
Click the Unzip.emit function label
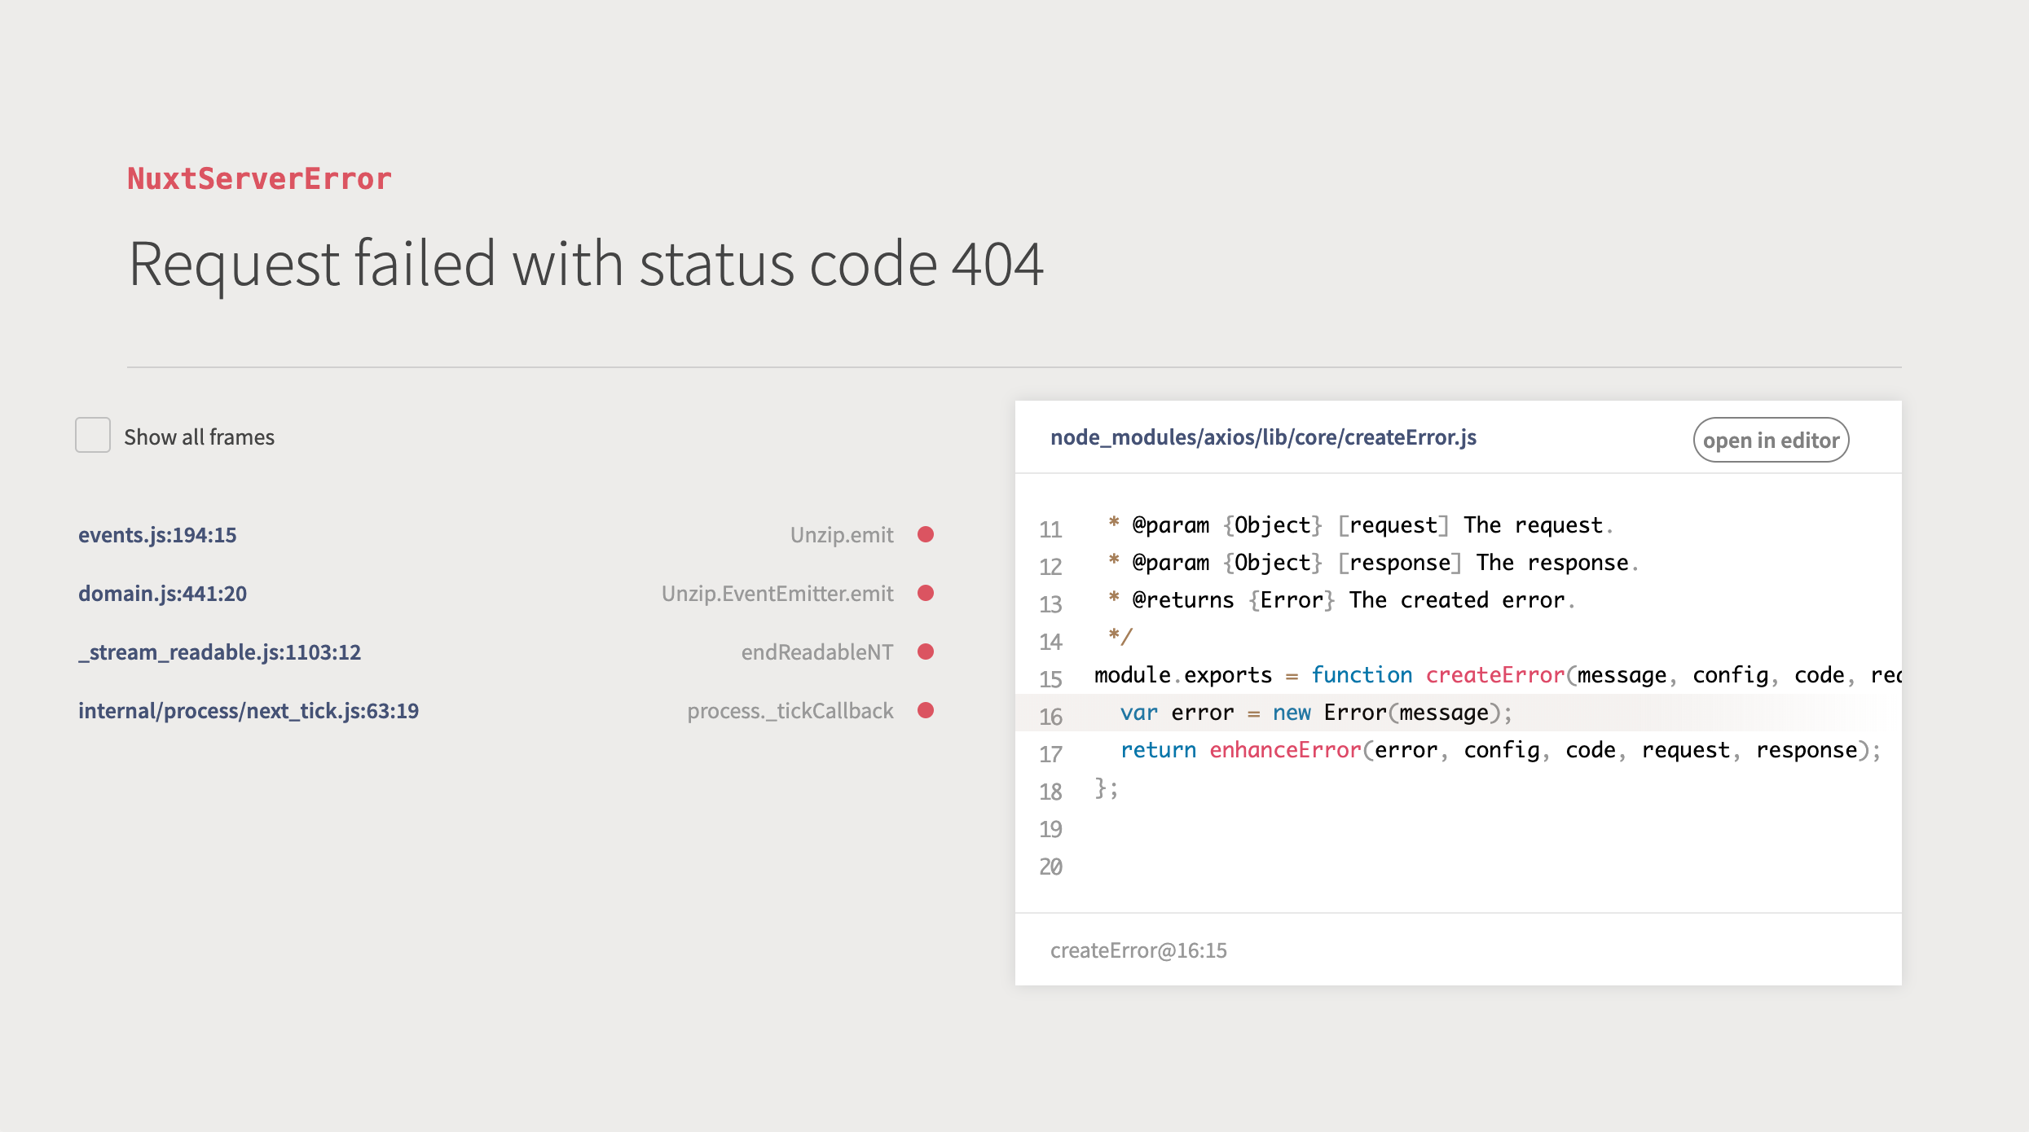(841, 535)
